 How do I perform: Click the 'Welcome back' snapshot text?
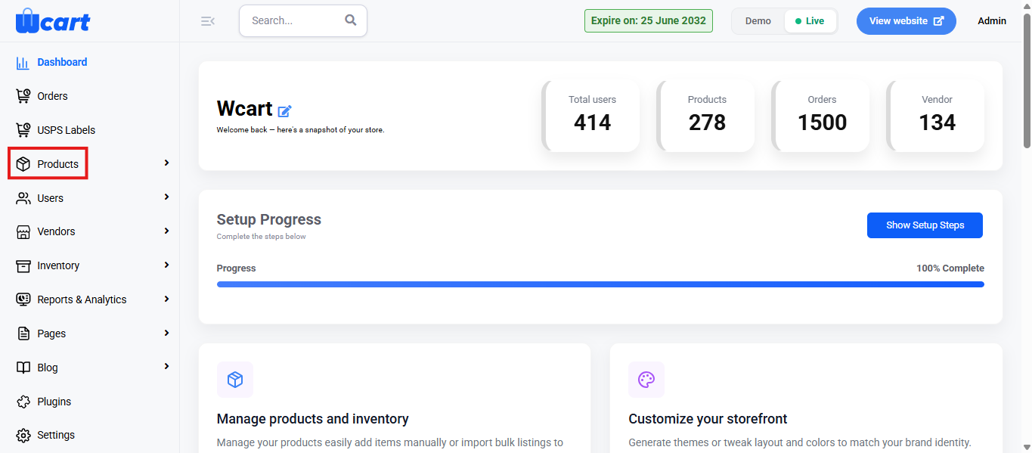[301, 130]
